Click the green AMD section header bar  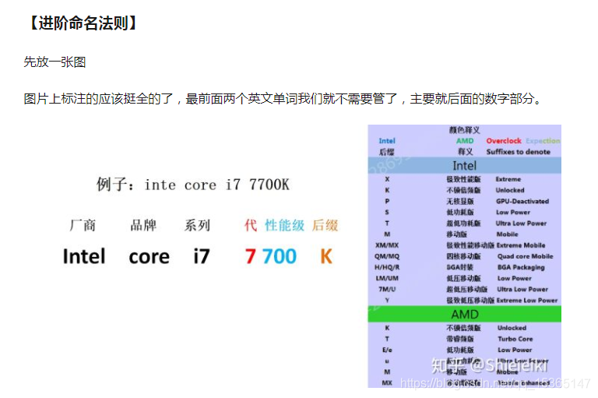(464, 314)
